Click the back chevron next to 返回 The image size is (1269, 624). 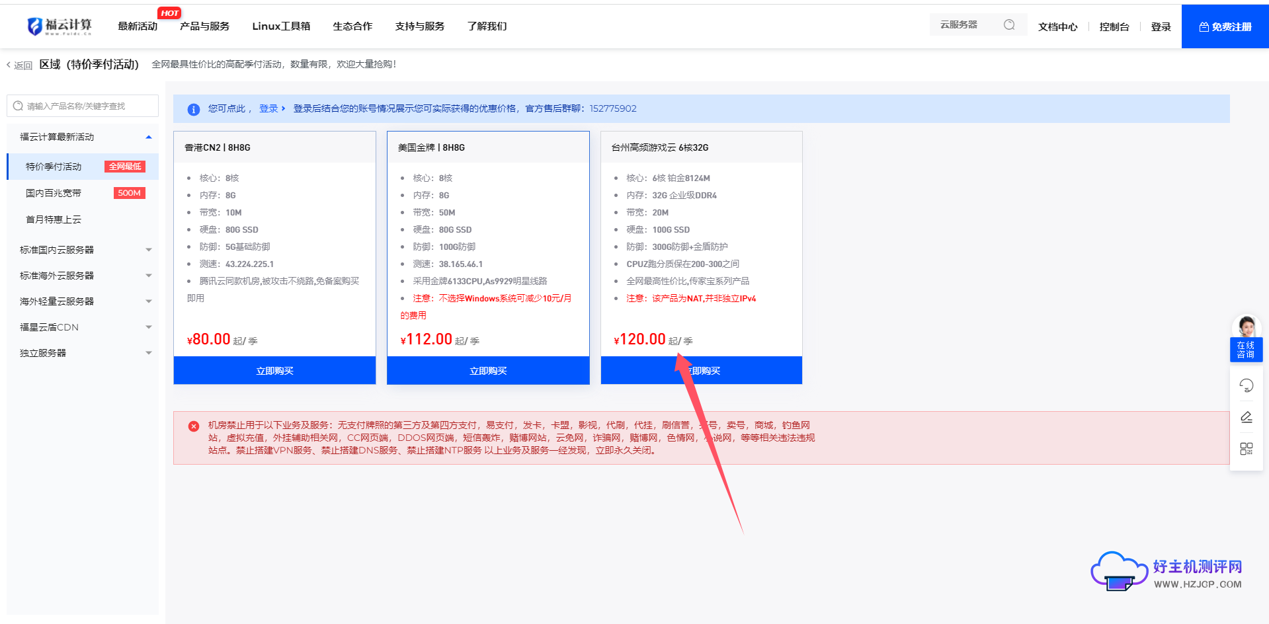8,65
